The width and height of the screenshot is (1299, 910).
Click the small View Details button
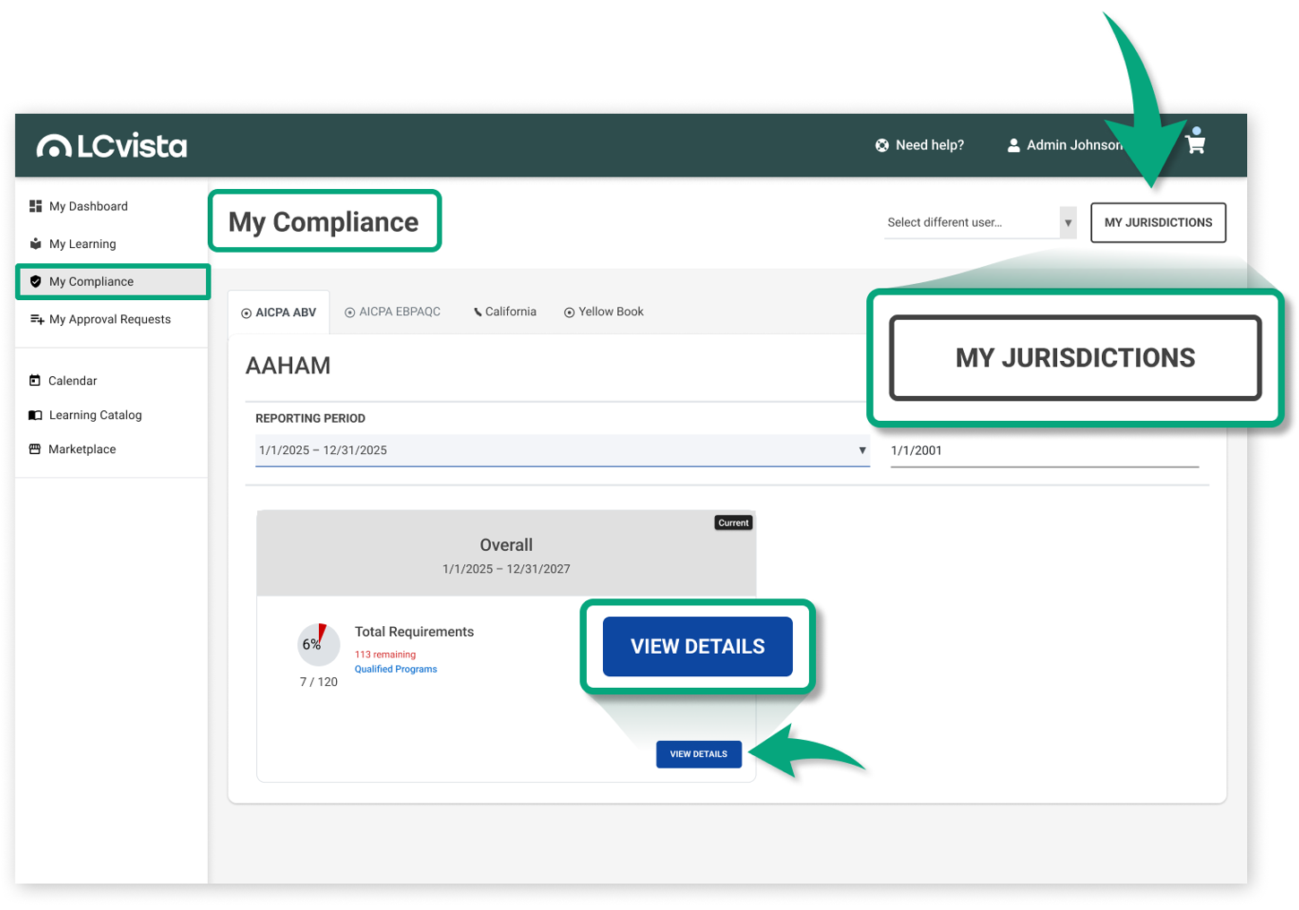pyautogui.click(x=698, y=754)
